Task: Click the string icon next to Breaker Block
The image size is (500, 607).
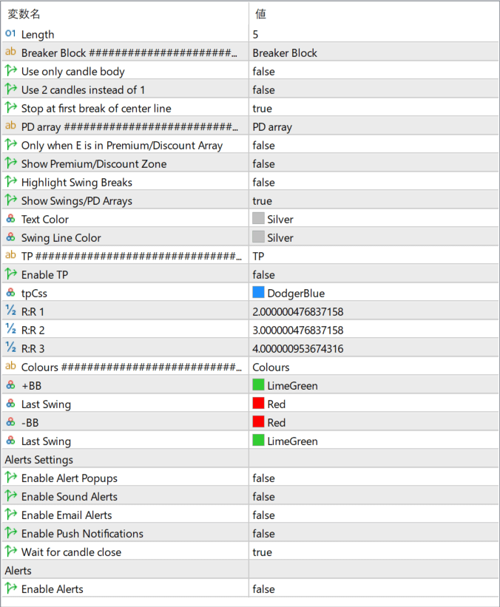Action: (10, 52)
